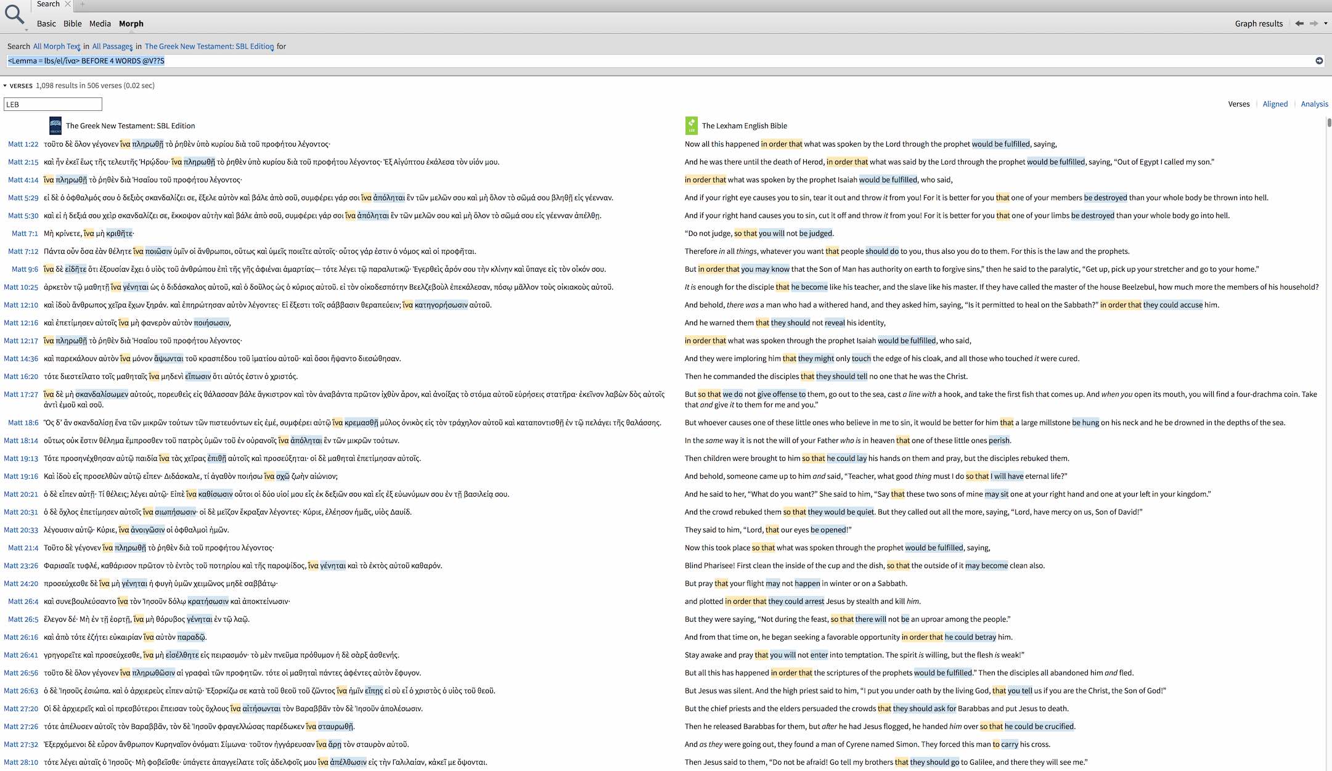
Task: Switch to the Media search tab
Action: 100,23
